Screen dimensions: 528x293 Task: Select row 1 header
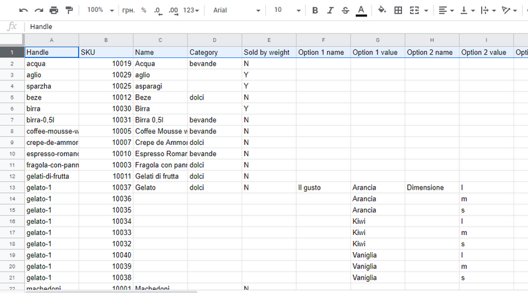click(x=12, y=52)
